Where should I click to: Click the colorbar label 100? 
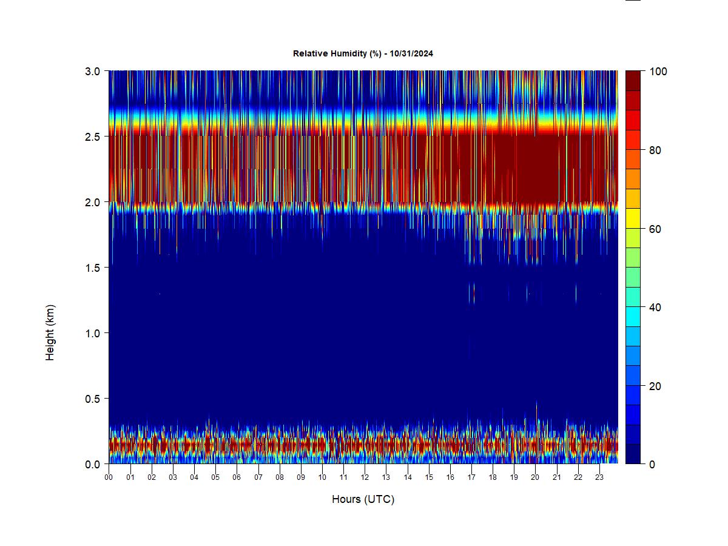(658, 72)
